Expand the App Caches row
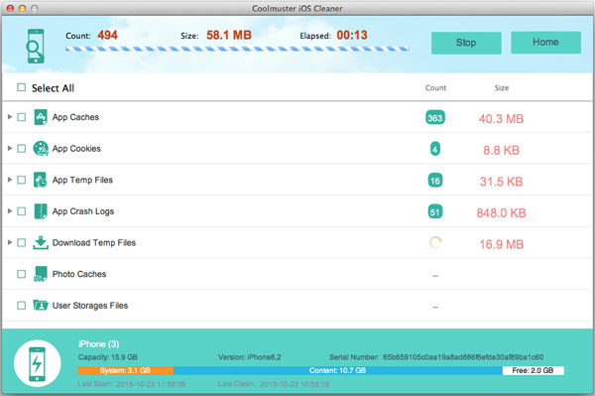This screenshot has height=396, width=595. 10,116
